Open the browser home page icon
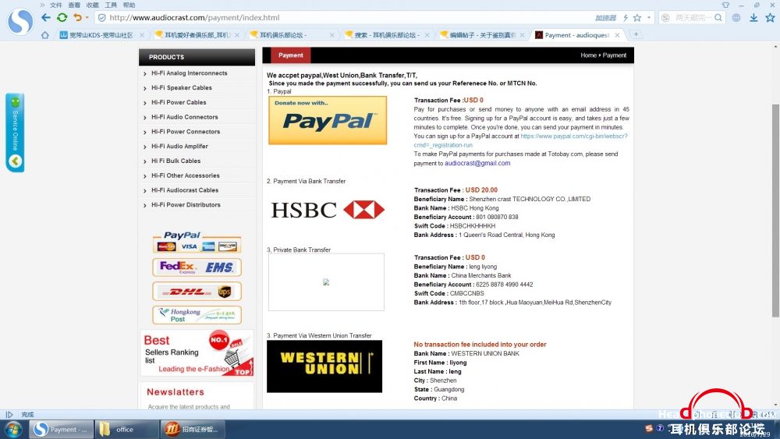780x439 pixels. pyautogui.click(x=44, y=35)
